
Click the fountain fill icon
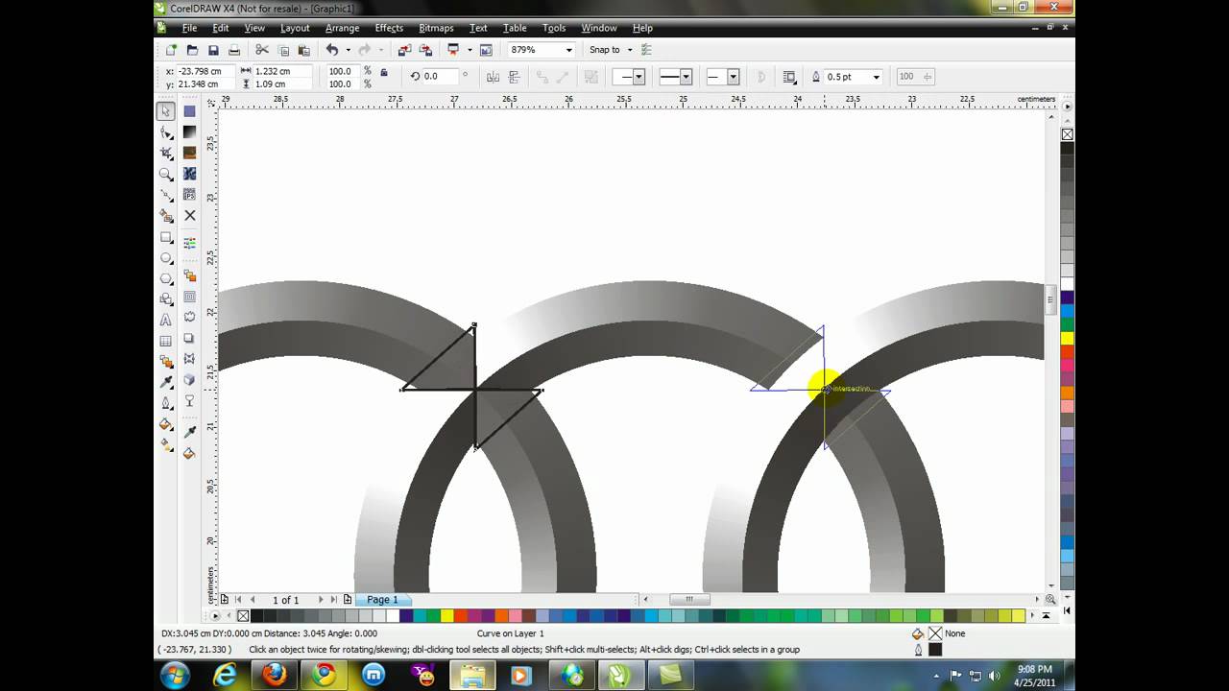point(189,132)
